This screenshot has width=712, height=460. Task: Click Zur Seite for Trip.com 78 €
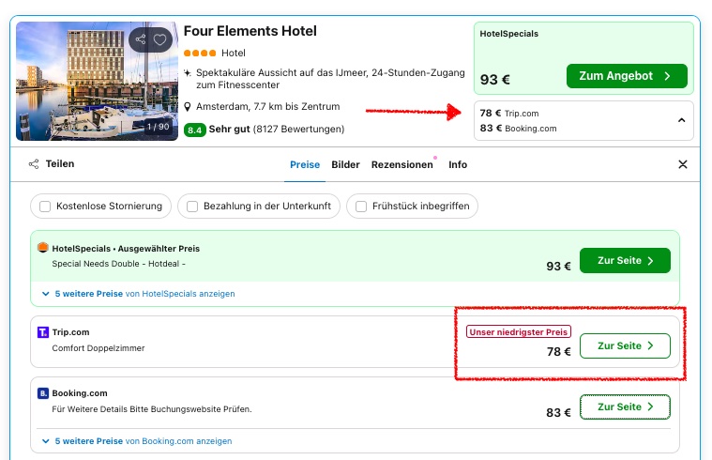(x=625, y=345)
